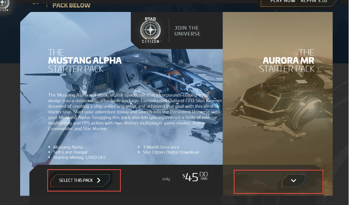Select the Mustang Alpha bullet item
The height and width of the screenshot is (205, 349).
(67, 147)
